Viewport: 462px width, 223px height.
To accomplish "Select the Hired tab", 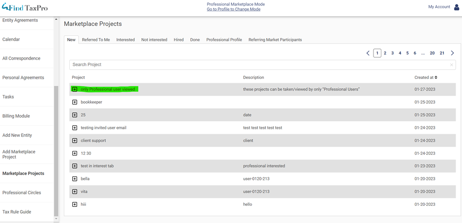I will point(178,40).
